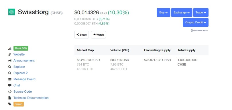Click the 467,91 ETH volume value
Screen dimensions: 232x110
point(119,69)
